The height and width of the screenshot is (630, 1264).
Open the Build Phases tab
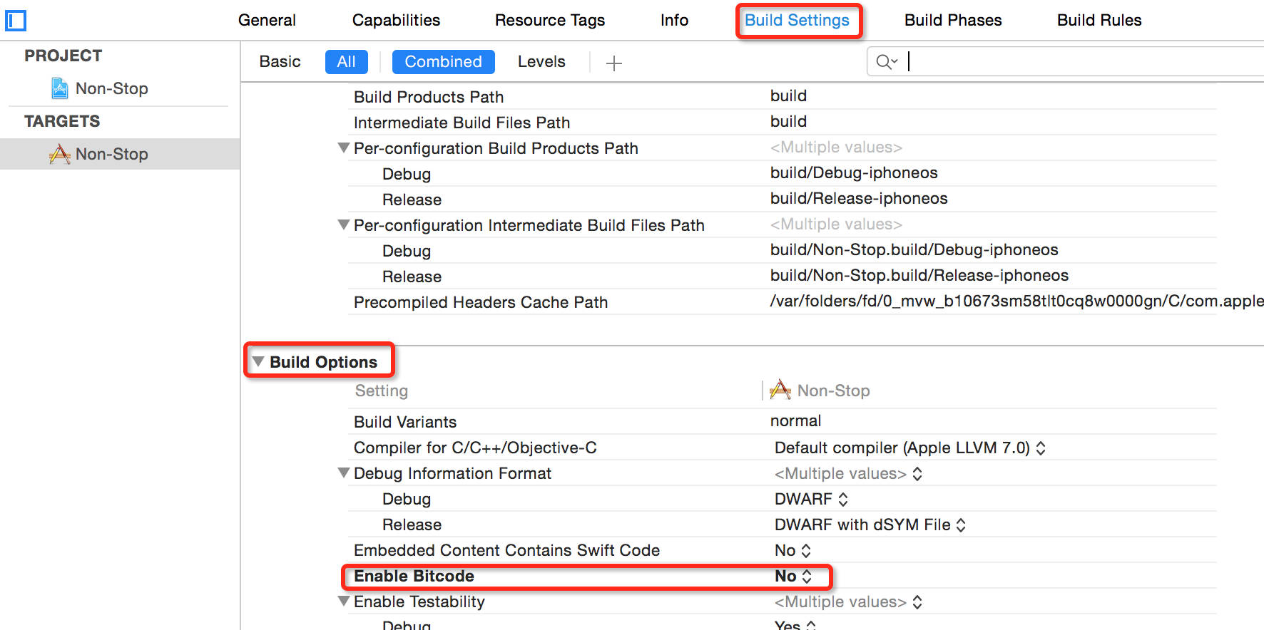[953, 21]
